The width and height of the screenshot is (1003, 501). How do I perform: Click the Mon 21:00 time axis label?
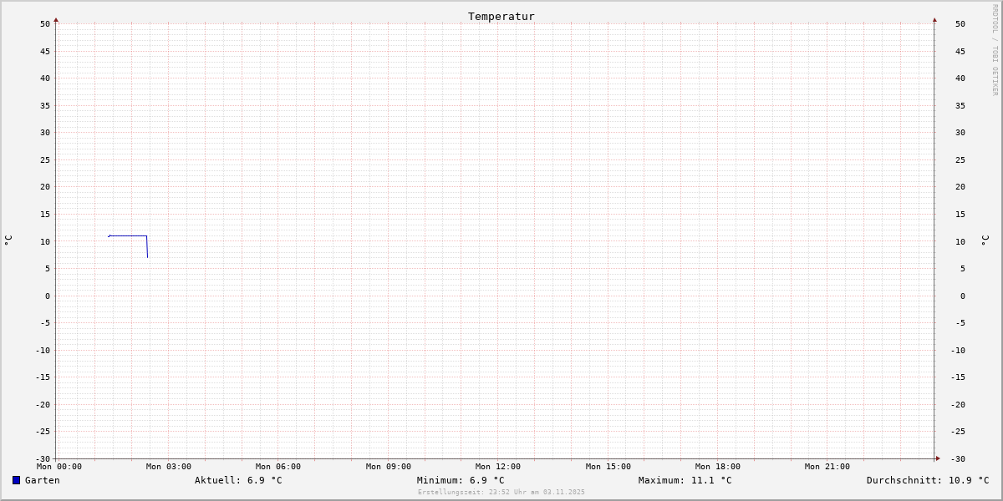[x=827, y=467]
